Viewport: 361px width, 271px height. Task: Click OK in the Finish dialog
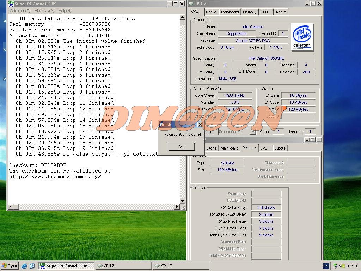[182, 146]
